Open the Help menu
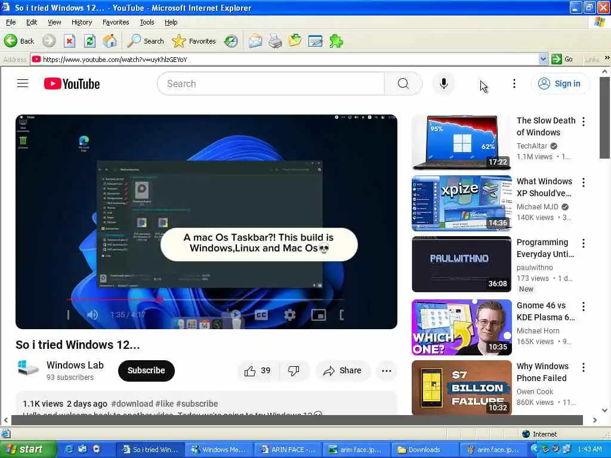 [171, 22]
